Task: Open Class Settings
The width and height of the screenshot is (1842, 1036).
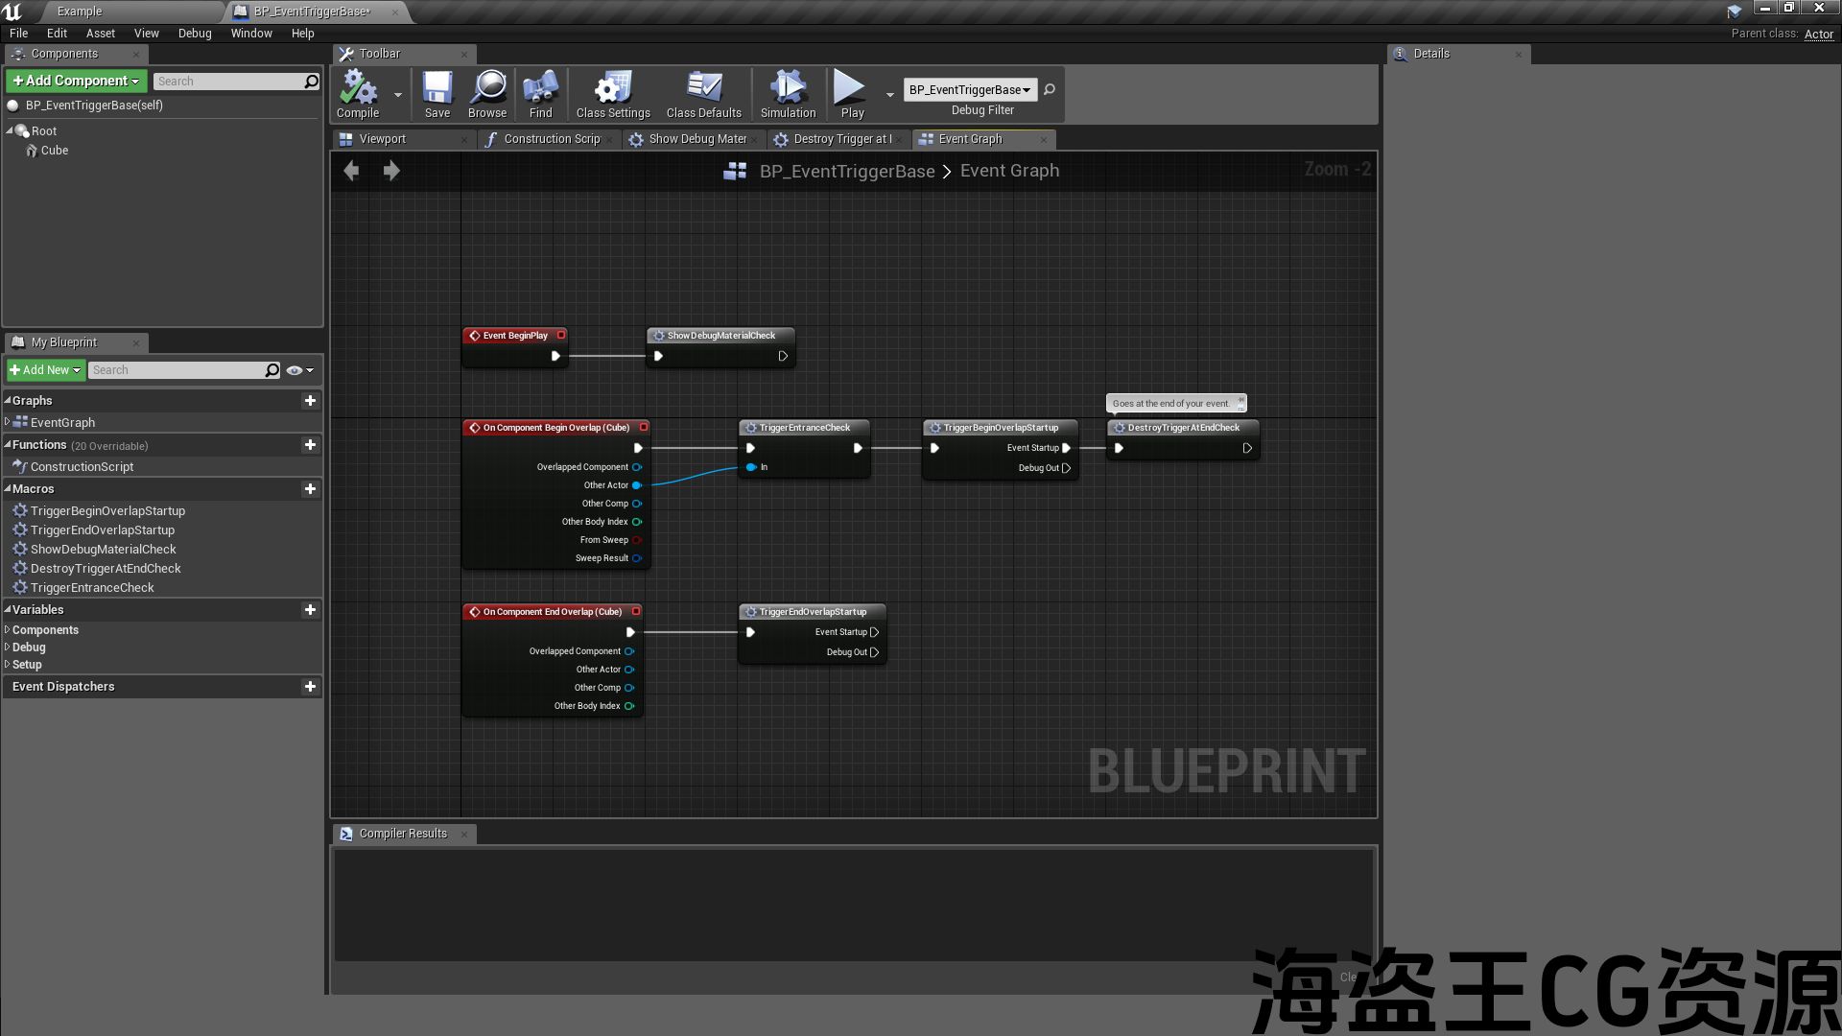Action: coord(613,92)
